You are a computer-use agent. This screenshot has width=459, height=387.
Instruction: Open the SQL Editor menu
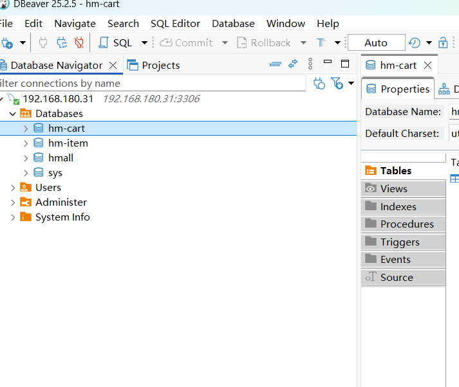pyautogui.click(x=175, y=24)
